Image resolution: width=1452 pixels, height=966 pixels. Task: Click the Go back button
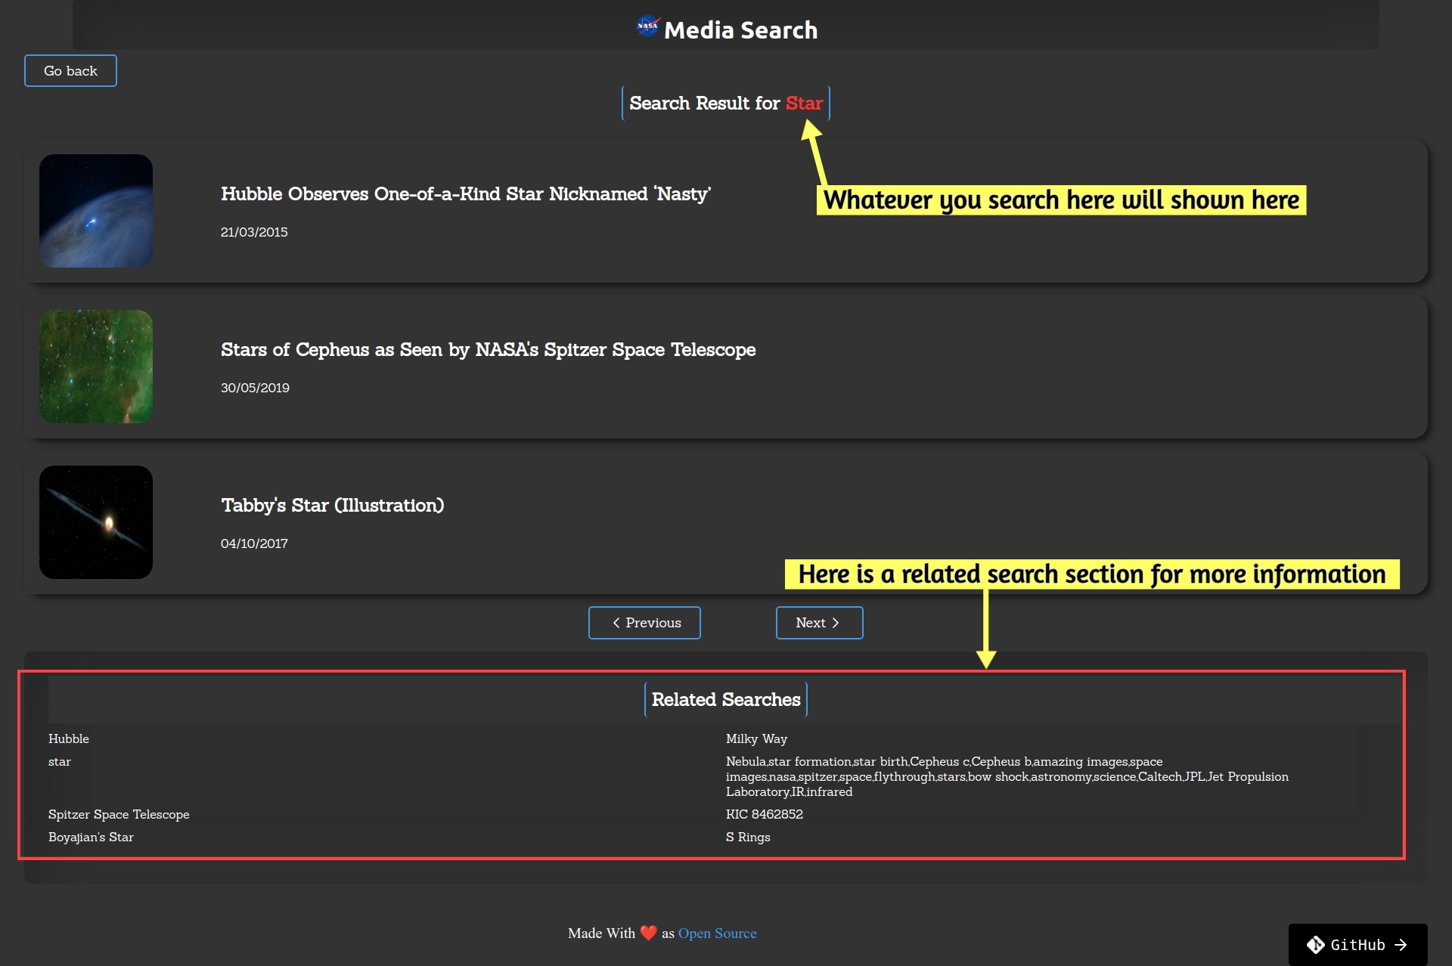(x=70, y=70)
